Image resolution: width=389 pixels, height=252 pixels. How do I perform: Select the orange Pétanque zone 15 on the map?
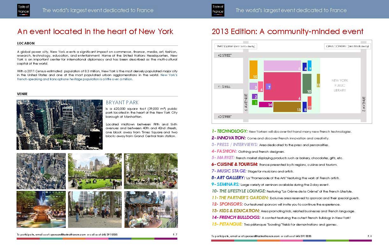253,70
